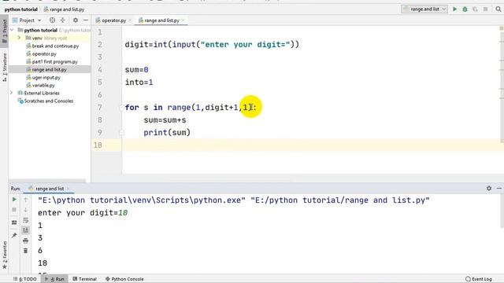Stop process in Run panel

pos(14,210)
